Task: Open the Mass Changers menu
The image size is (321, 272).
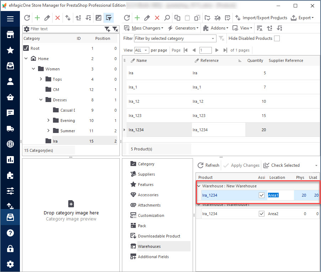Action: click(x=144, y=28)
